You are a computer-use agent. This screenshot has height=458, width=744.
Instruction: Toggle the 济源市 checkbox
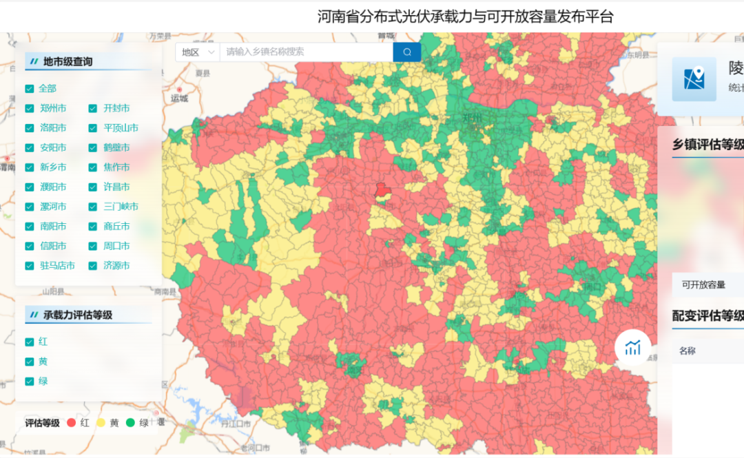pos(93,266)
